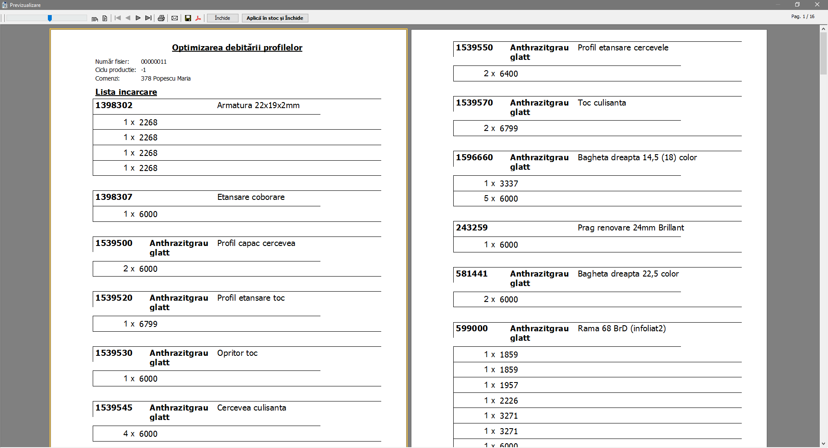Click profile code 1398302
The height and width of the screenshot is (448, 828).
[114, 105]
